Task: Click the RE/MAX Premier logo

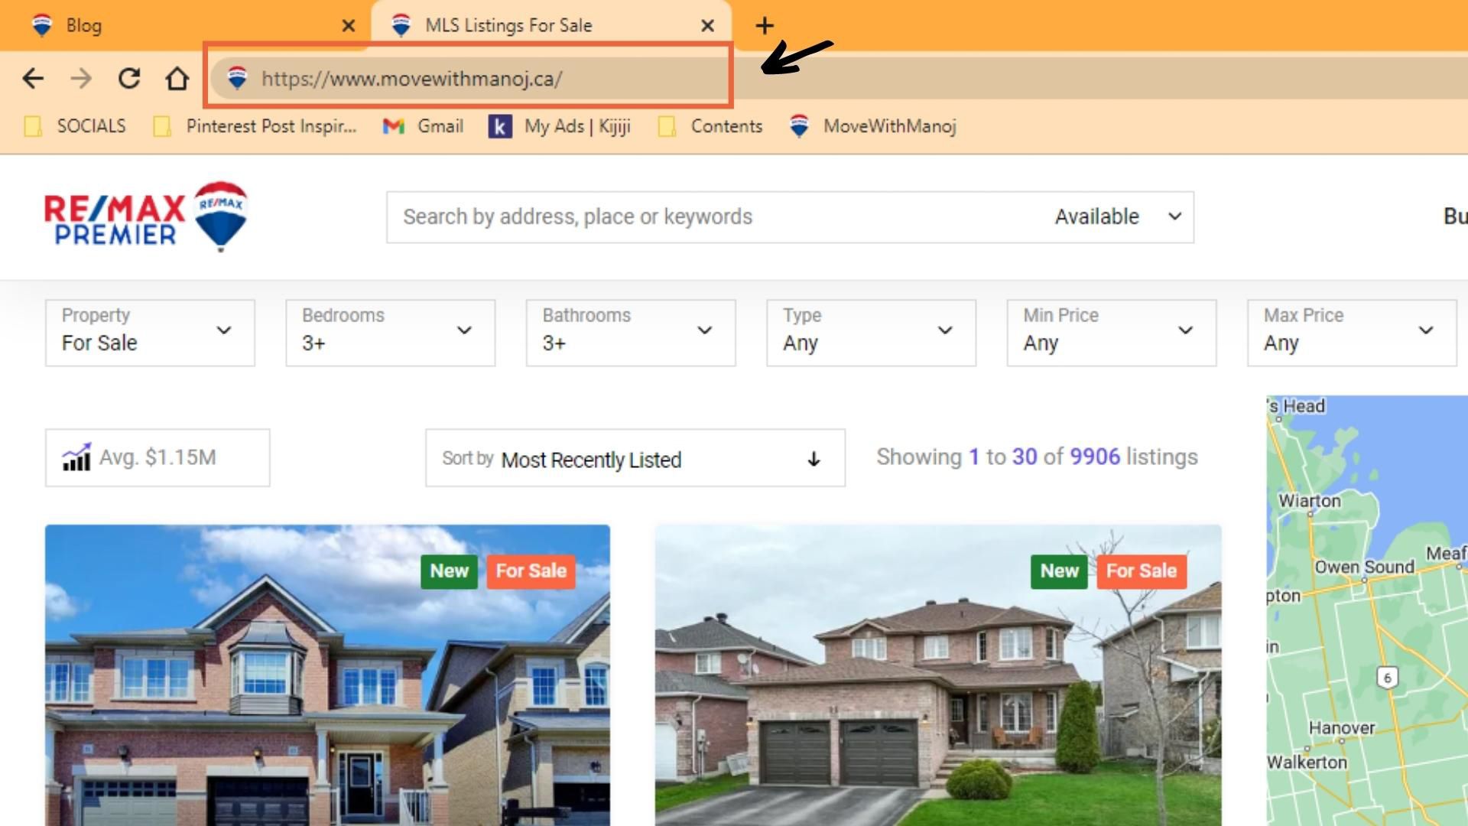Action: point(145,216)
